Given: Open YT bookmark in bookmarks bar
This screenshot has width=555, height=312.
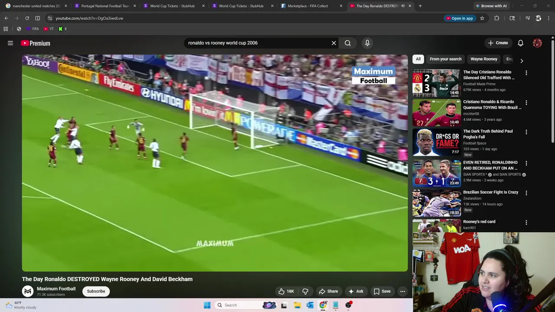Looking at the screenshot, I should point(49,29).
